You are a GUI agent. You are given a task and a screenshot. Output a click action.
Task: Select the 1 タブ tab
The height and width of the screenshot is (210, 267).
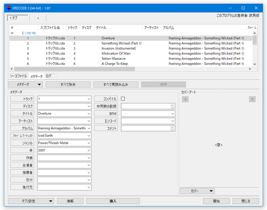pyautogui.click(x=18, y=18)
